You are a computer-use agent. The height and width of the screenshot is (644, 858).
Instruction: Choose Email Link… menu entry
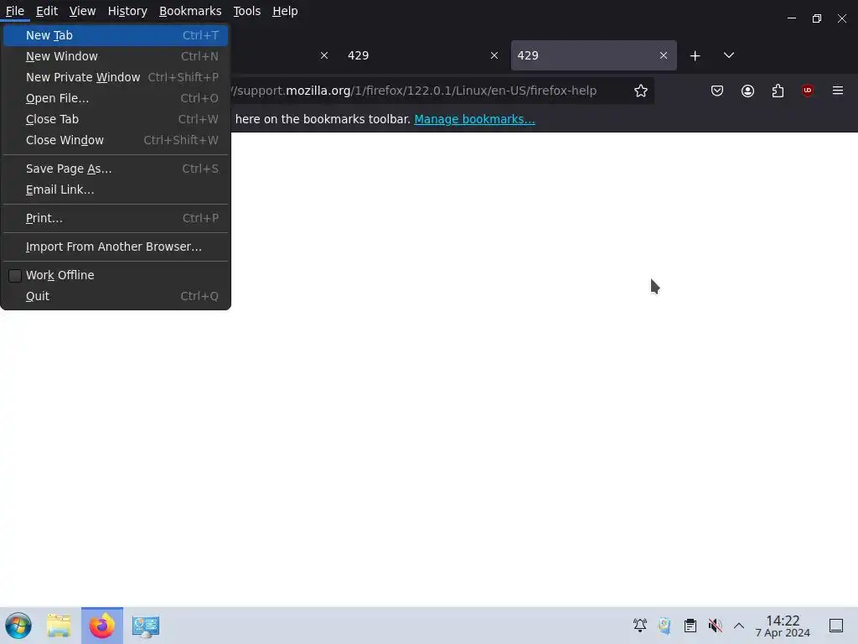click(116, 190)
